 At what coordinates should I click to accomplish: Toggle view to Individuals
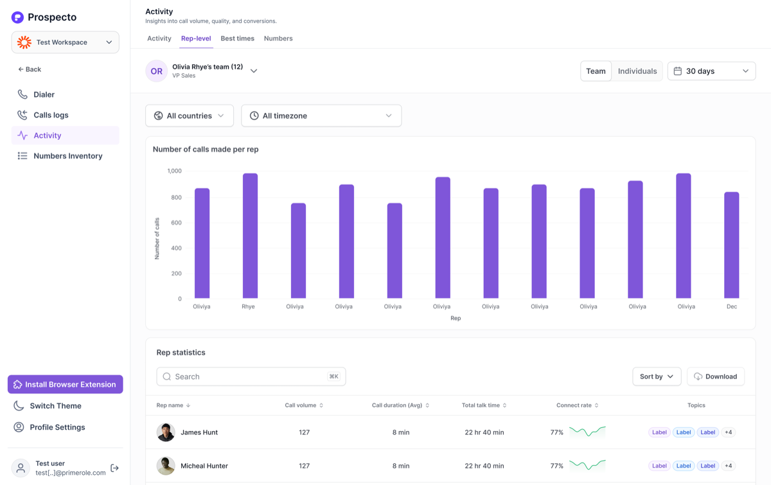pyautogui.click(x=637, y=71)
